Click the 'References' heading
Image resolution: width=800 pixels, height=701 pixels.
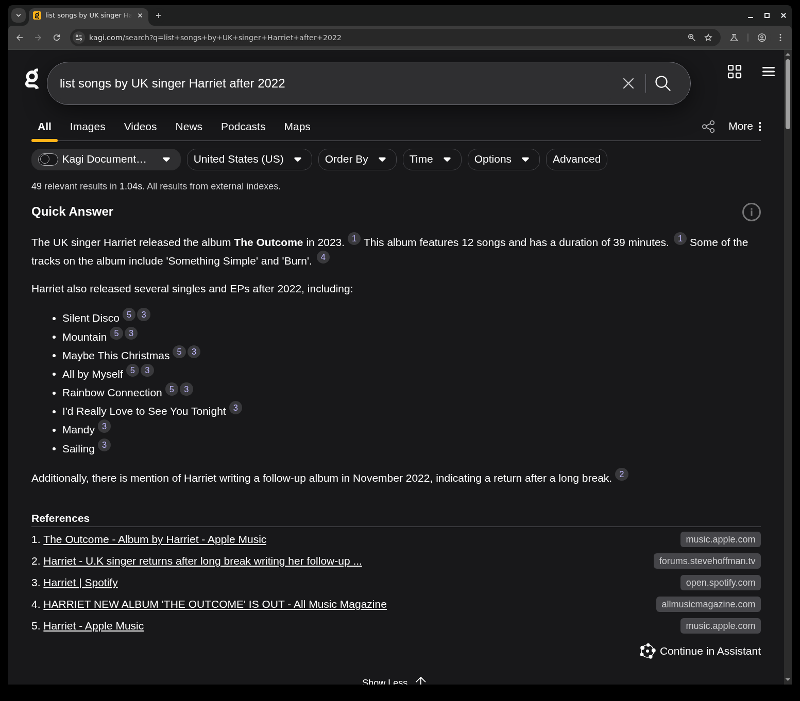coord(60,518)
